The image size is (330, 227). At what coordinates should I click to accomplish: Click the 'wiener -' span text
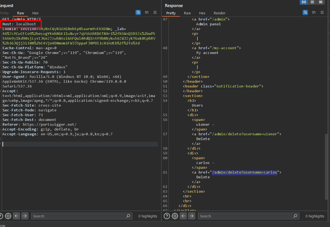(x=205, y=125)
